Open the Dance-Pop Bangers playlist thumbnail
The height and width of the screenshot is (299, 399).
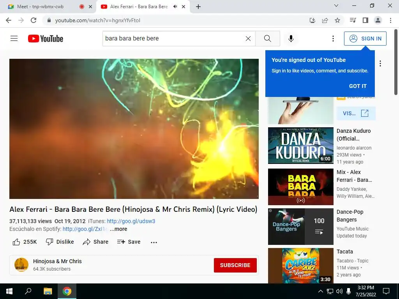pos(300,226)
